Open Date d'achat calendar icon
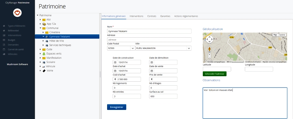Viewport: 293px width, 119px height. [115, 71]
